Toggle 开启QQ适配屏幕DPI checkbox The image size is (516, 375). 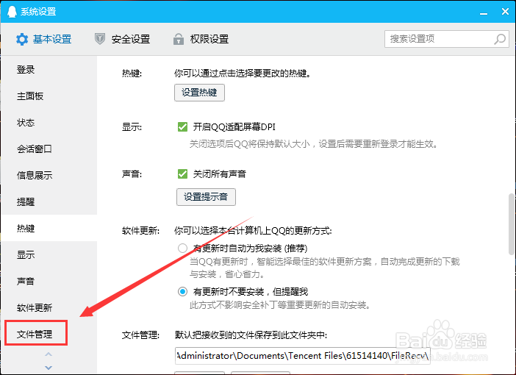coord(182,126)
